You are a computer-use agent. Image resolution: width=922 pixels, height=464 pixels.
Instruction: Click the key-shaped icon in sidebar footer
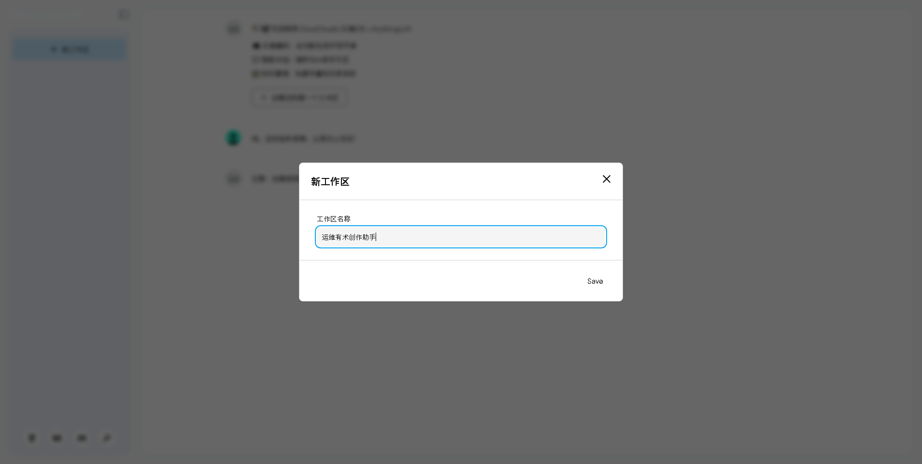(x=107, y=438)
